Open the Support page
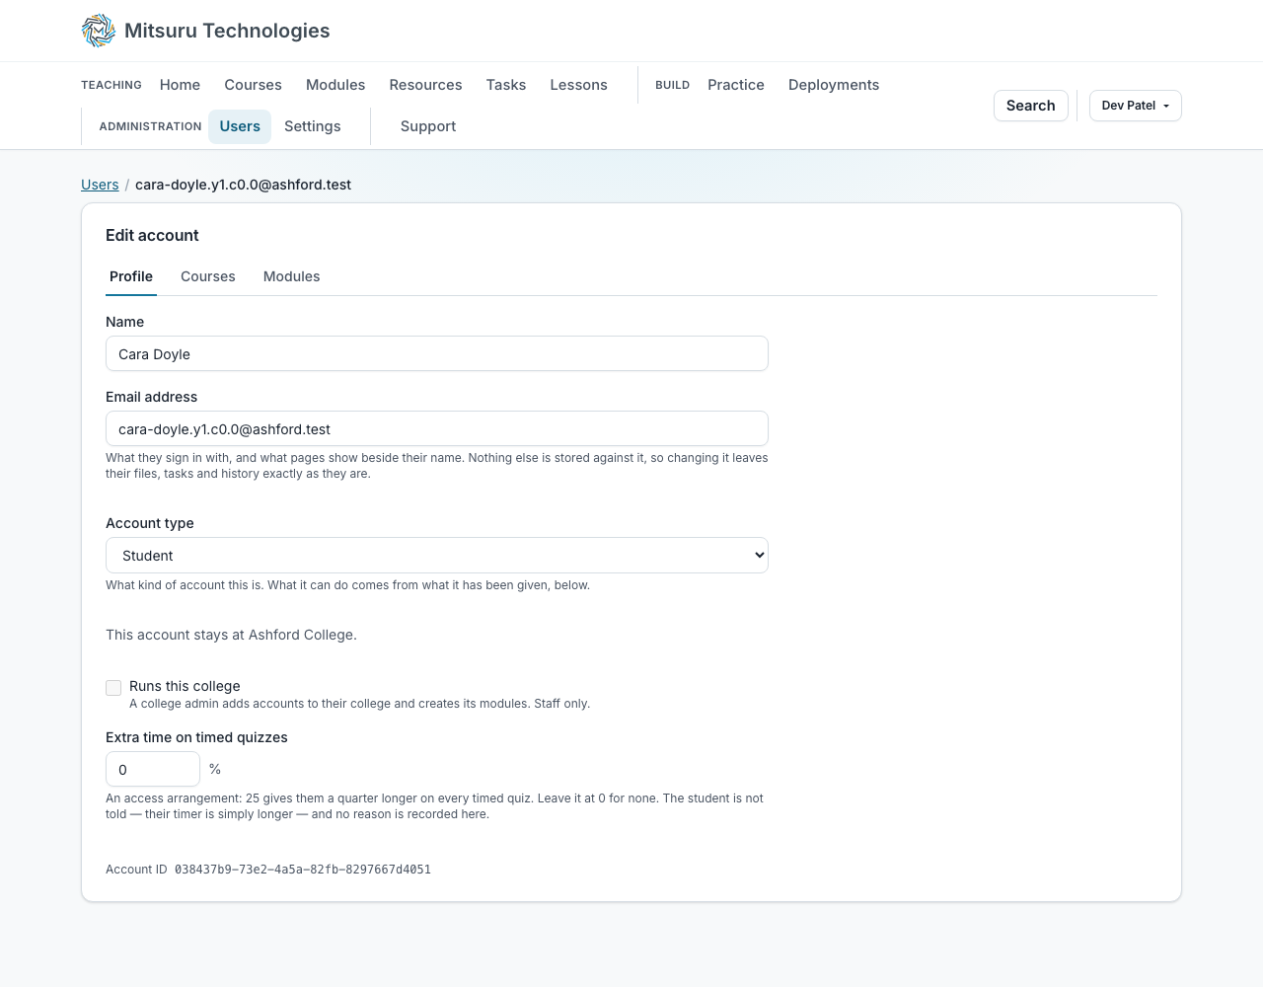Viewport: 1263px width, 987px height. point(428,126)
